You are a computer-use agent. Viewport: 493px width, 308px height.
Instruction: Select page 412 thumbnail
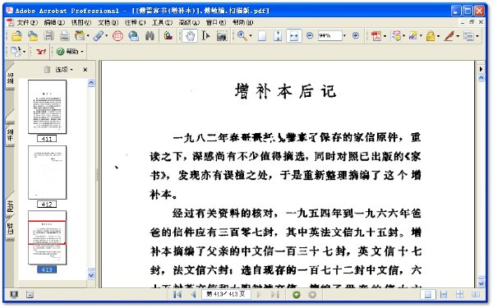tap(47, 172)
